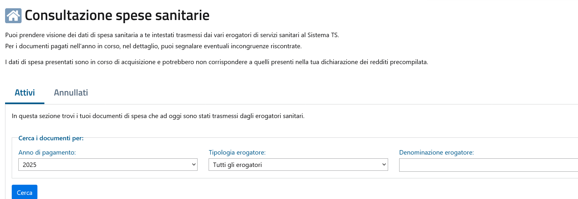Click the Anno di pagamento label
Image resolution: width=578 pixels, height=199 pixels.
[x=47, y=152]
